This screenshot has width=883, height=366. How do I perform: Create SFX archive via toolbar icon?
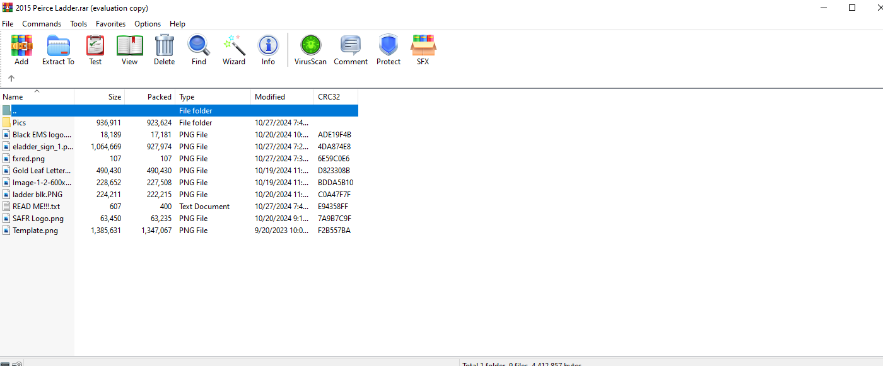tap(423, 50)
